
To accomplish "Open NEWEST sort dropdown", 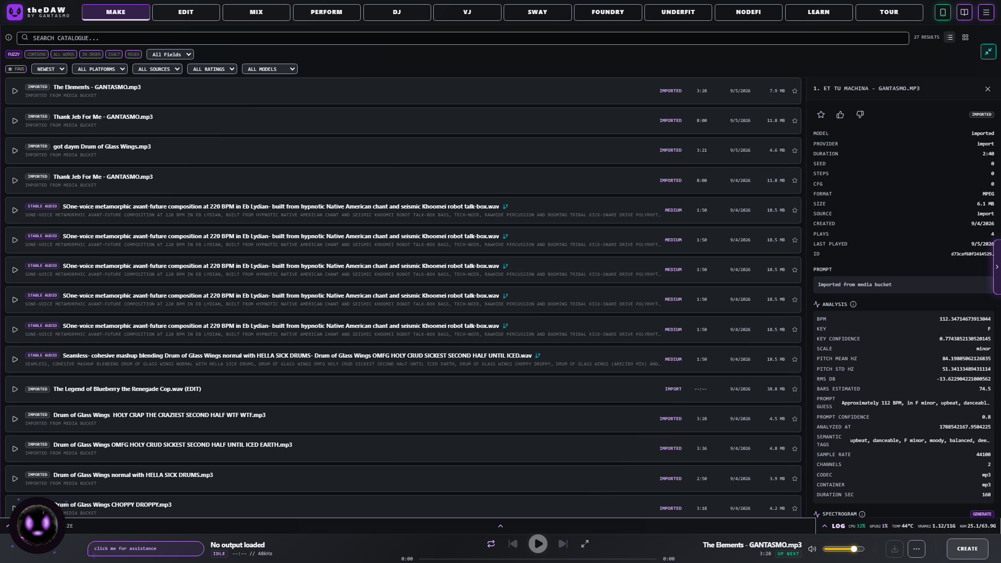I will tap(49, 69).
